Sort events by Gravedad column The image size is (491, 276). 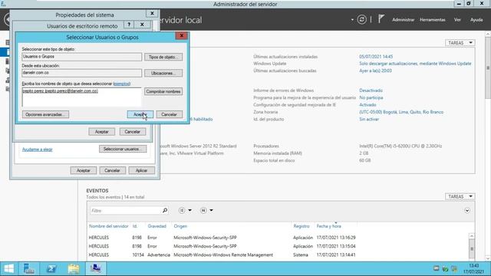[x=157, y=226]
